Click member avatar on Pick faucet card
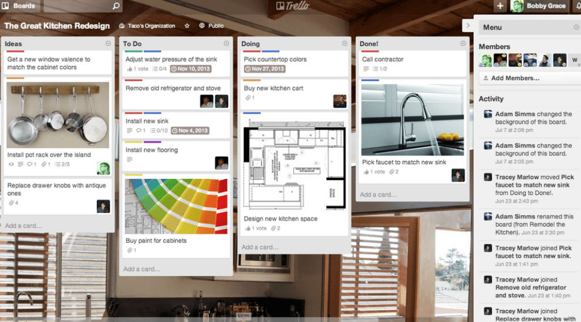 pos(458,175)
